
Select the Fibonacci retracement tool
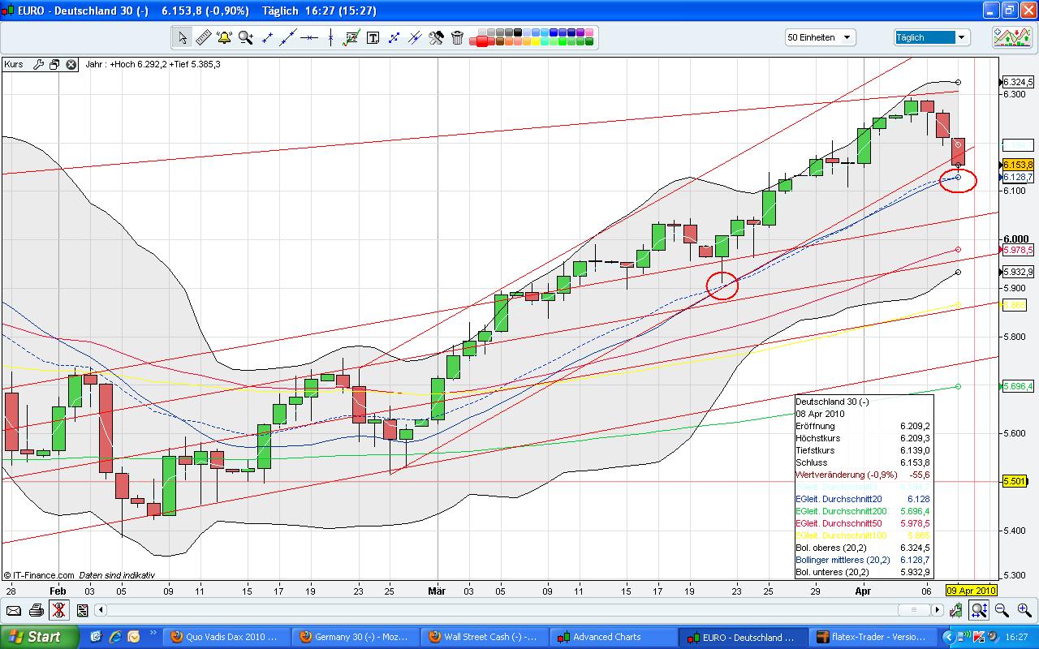[x=351, y=37]
